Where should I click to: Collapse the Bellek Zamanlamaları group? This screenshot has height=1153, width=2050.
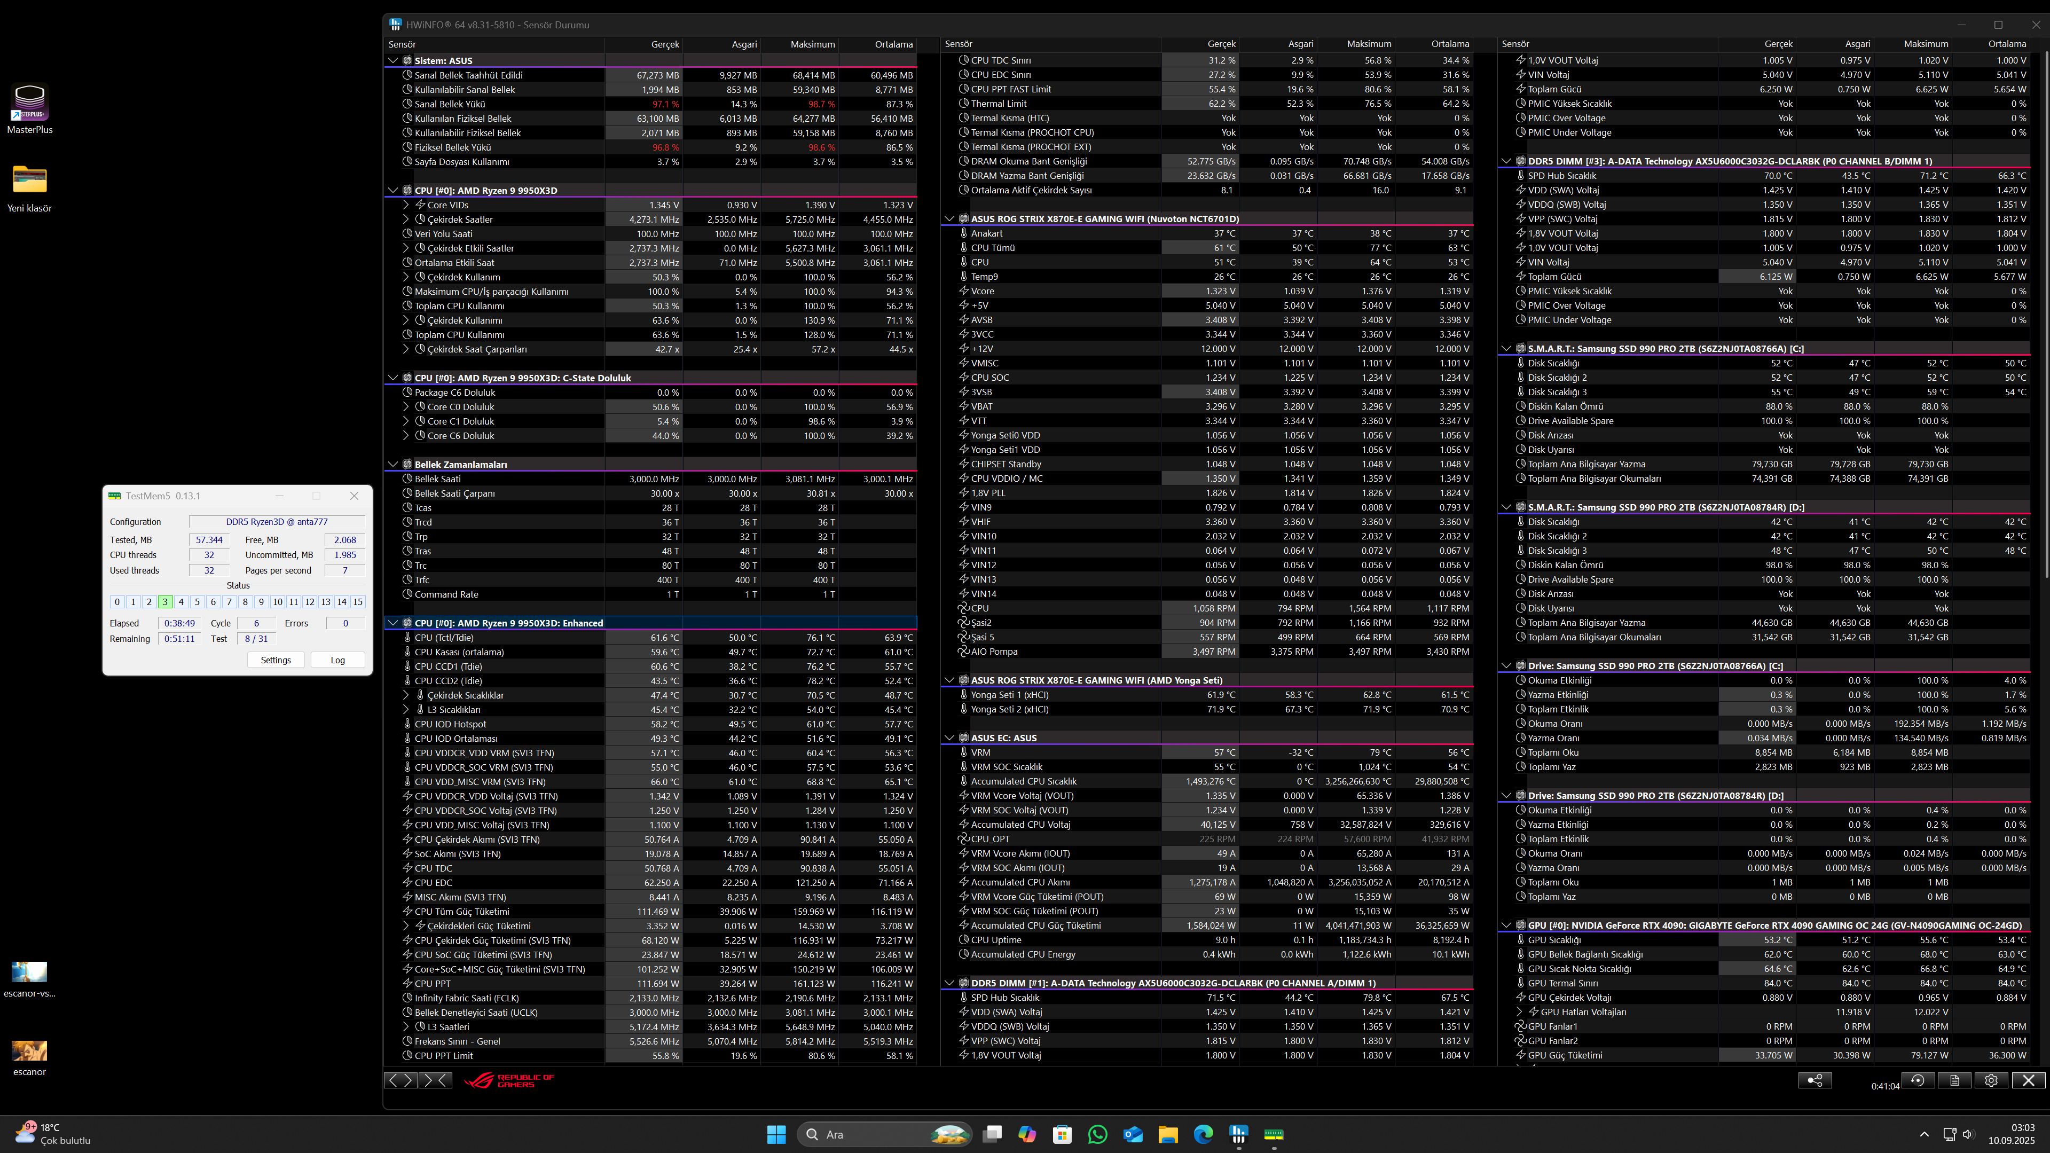[x=393, y=465]
